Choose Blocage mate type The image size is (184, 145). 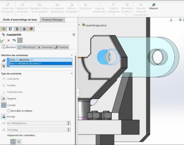8,116
